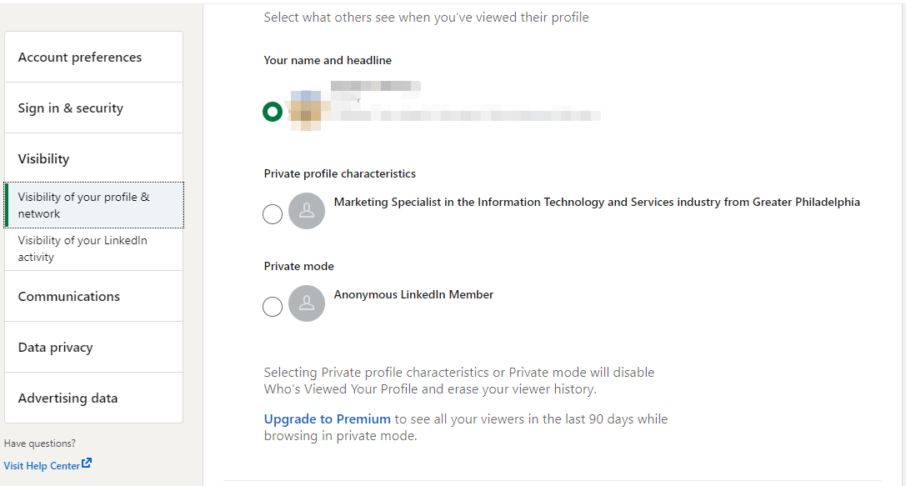Enable the Private mode radio button
The width and height of the screenshot is (906, 486).
[273, 307]
